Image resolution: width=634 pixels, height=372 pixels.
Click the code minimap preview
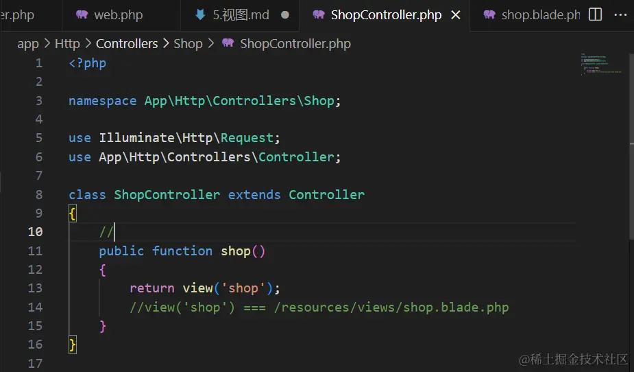click(602, 64)
